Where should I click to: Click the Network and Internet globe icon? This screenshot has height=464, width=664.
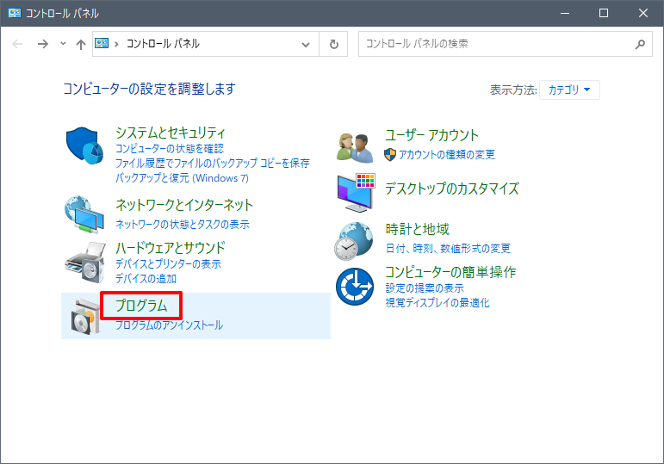point(84,214)
